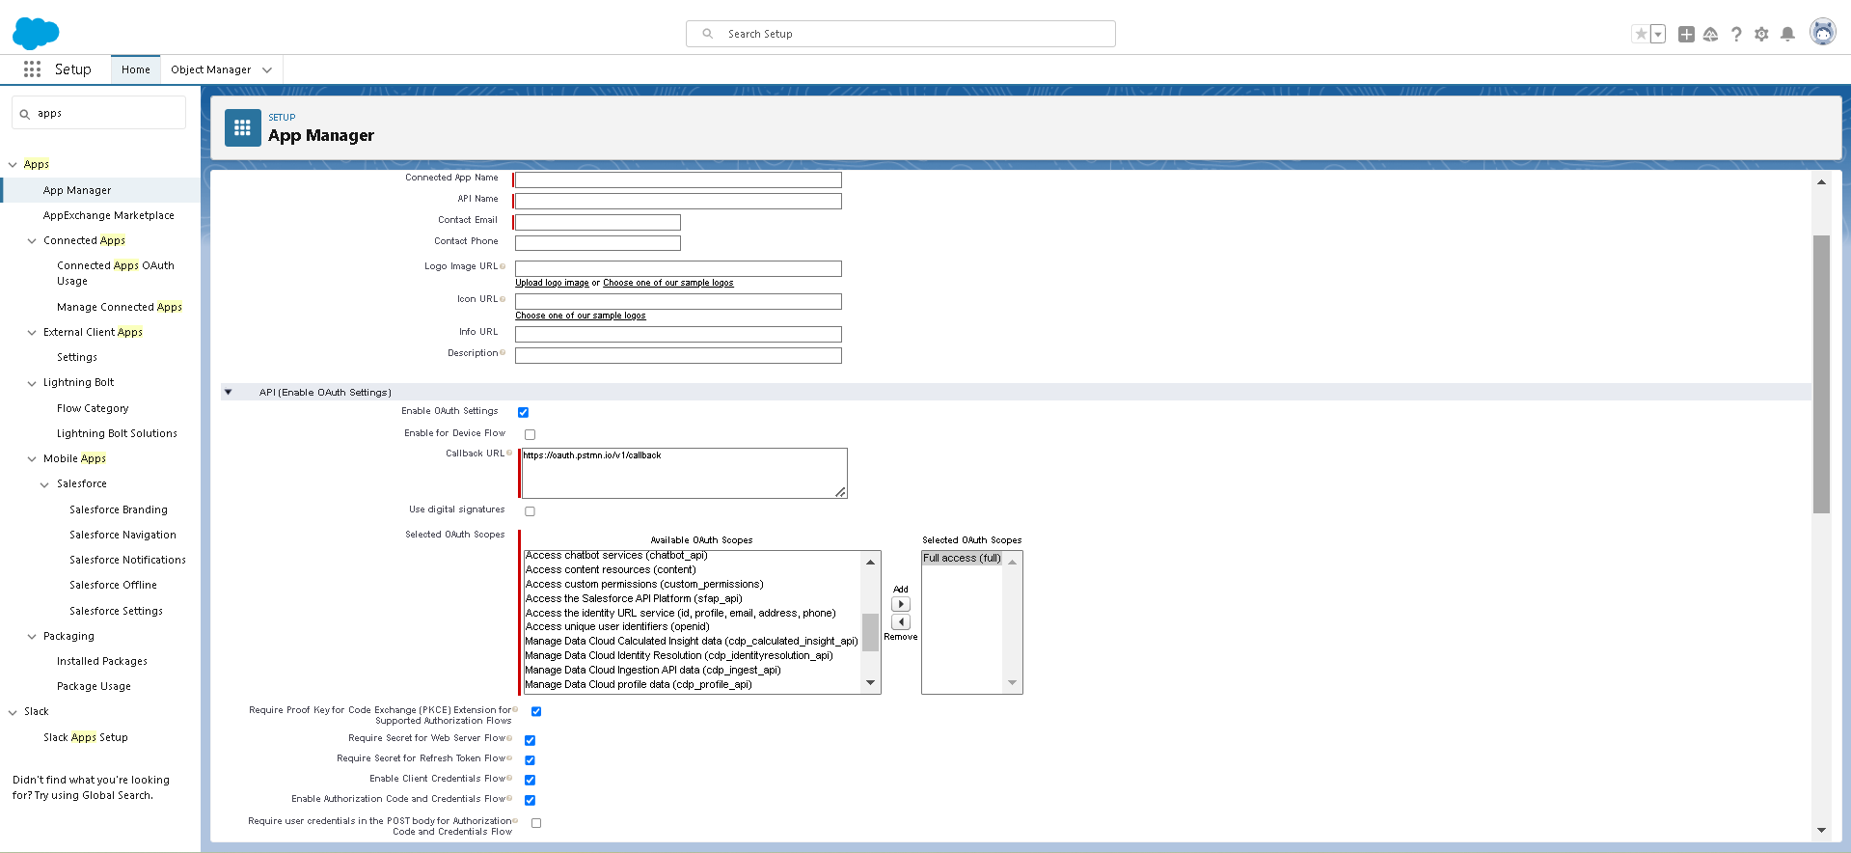The width and height of the screenshot is (1851, 853).
Task: Enable the Device Flow checkbox
Action: click(x=530, y=434)
